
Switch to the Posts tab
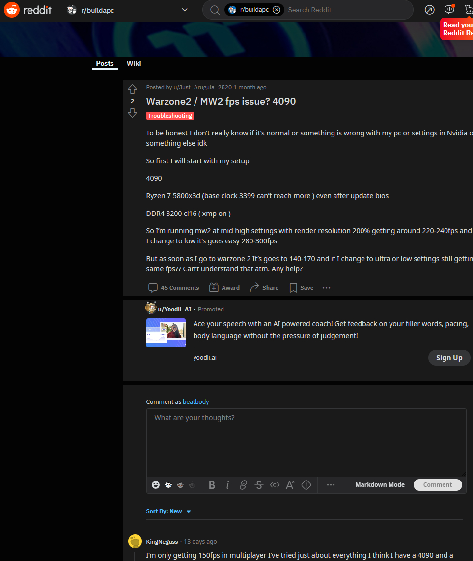105,64
